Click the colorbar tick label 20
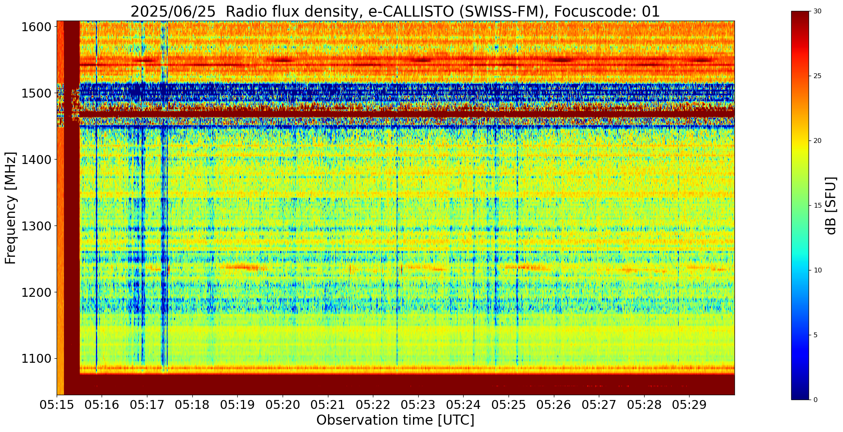 (x=817, y=141)
